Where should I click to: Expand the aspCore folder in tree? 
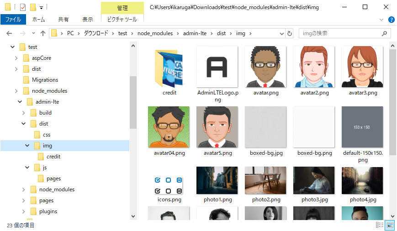click(16, 58)
